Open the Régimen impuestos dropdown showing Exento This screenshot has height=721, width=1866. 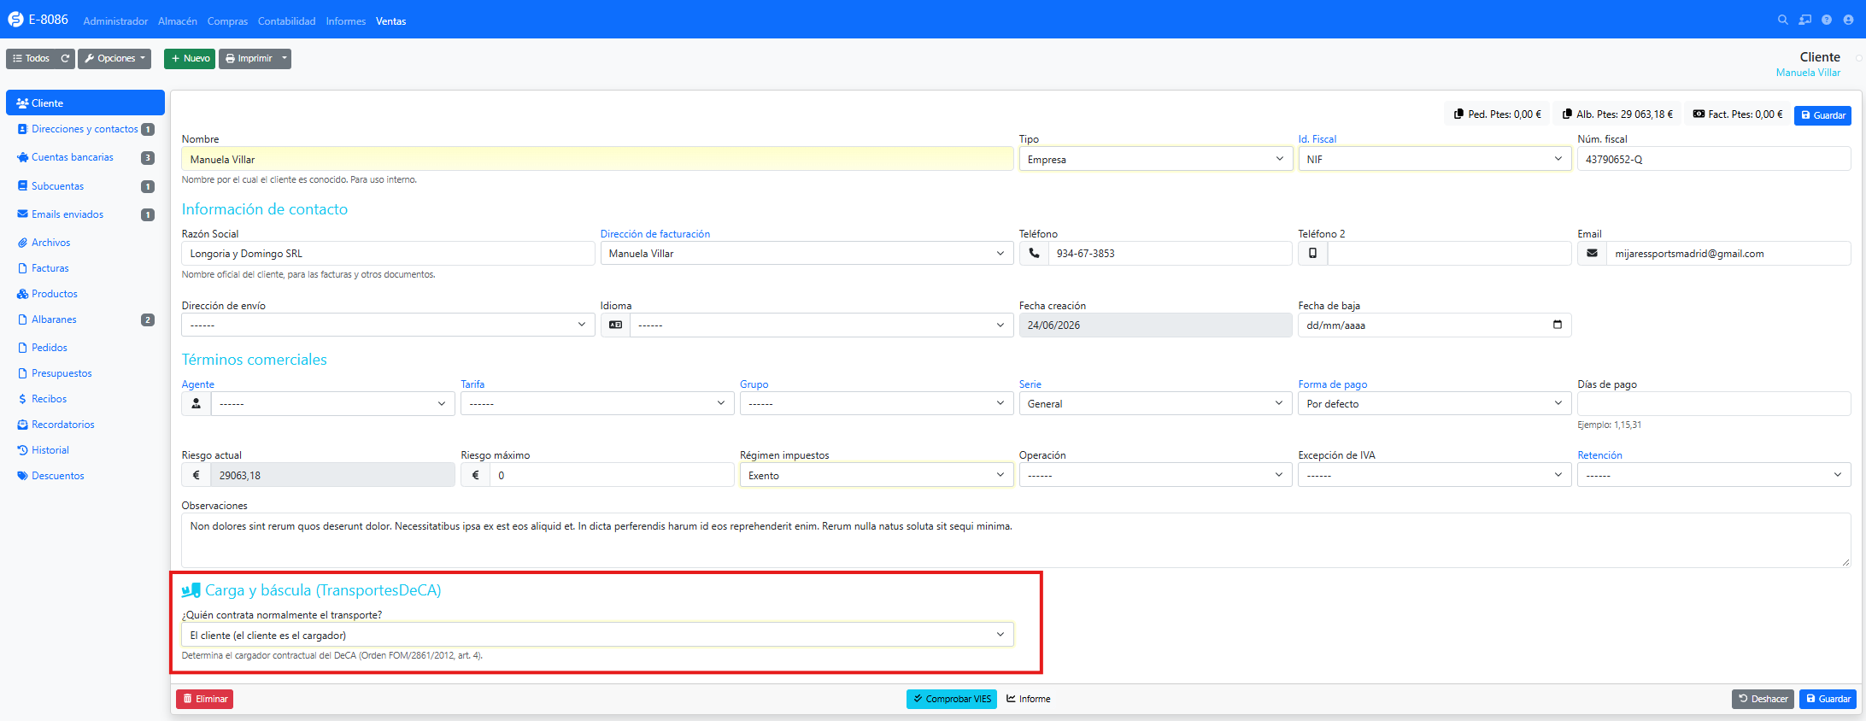(877, 475)
